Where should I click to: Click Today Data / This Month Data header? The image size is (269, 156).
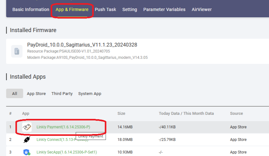click(x=186, y=113)
